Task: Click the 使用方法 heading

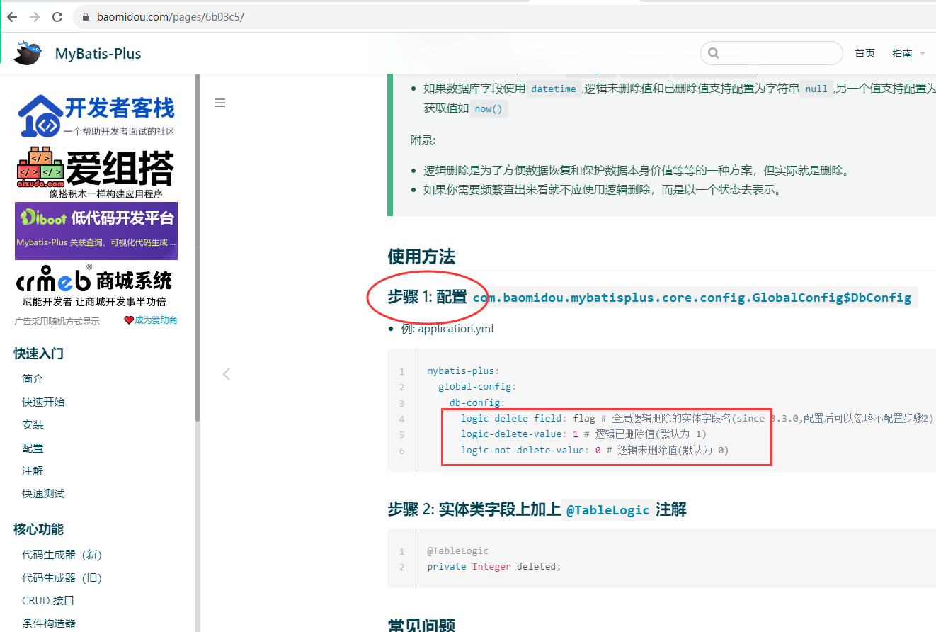Action: 421,256
